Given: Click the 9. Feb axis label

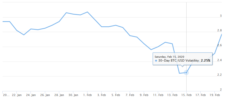Looking at the screenshot, I should pyautogui.click(x=144, y=95).
